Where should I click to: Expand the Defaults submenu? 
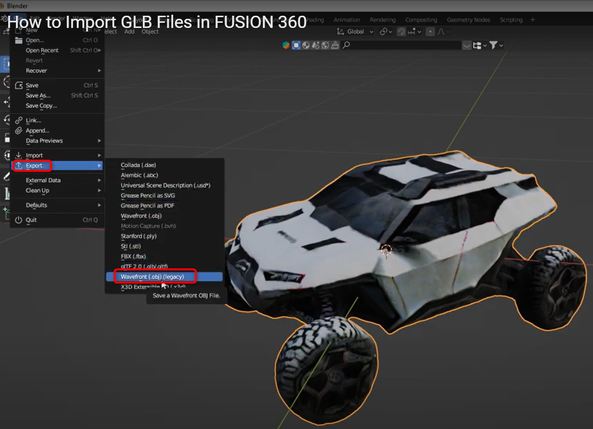click(x=57, y=205)
